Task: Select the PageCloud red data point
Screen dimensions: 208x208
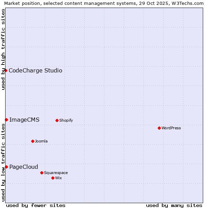Action: point(6,167)
